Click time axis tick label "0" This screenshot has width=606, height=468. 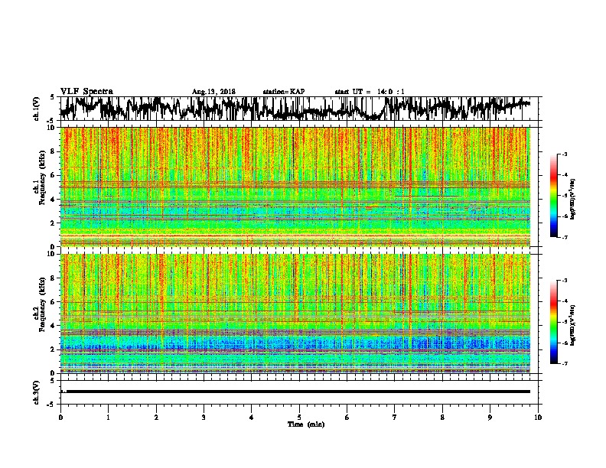point(60,418)
